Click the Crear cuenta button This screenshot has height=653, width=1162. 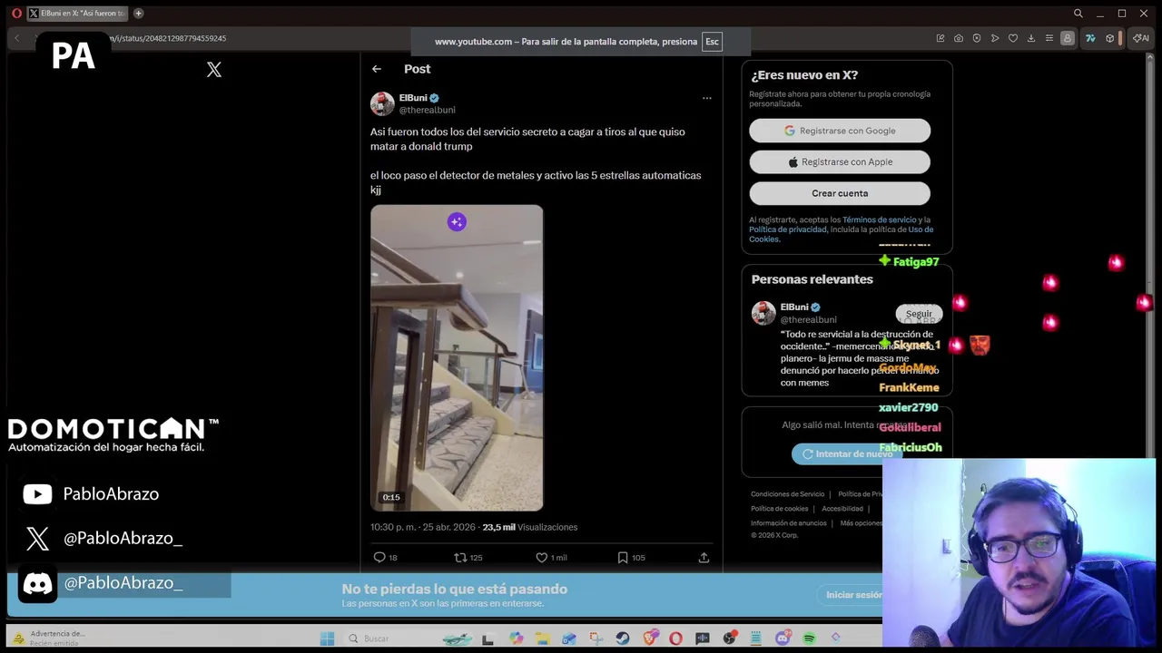(840, 193)
